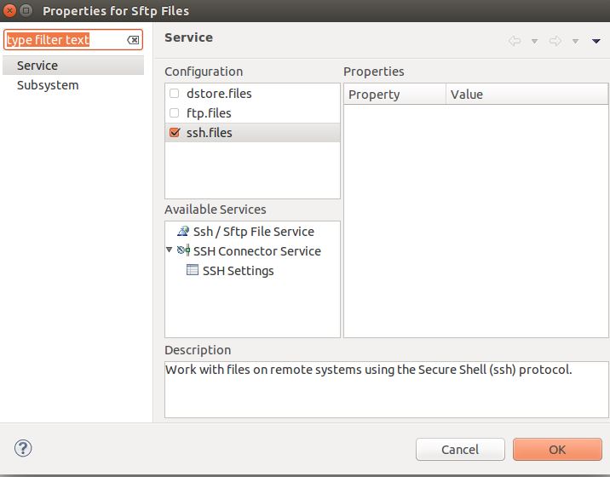
Task: Click the back navigation arrow
Action: coord(515,41)
